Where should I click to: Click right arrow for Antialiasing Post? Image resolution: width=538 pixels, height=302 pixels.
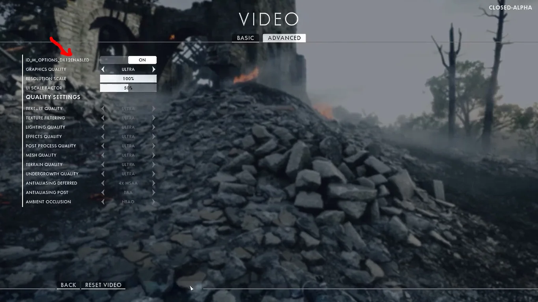pos(153,192)
